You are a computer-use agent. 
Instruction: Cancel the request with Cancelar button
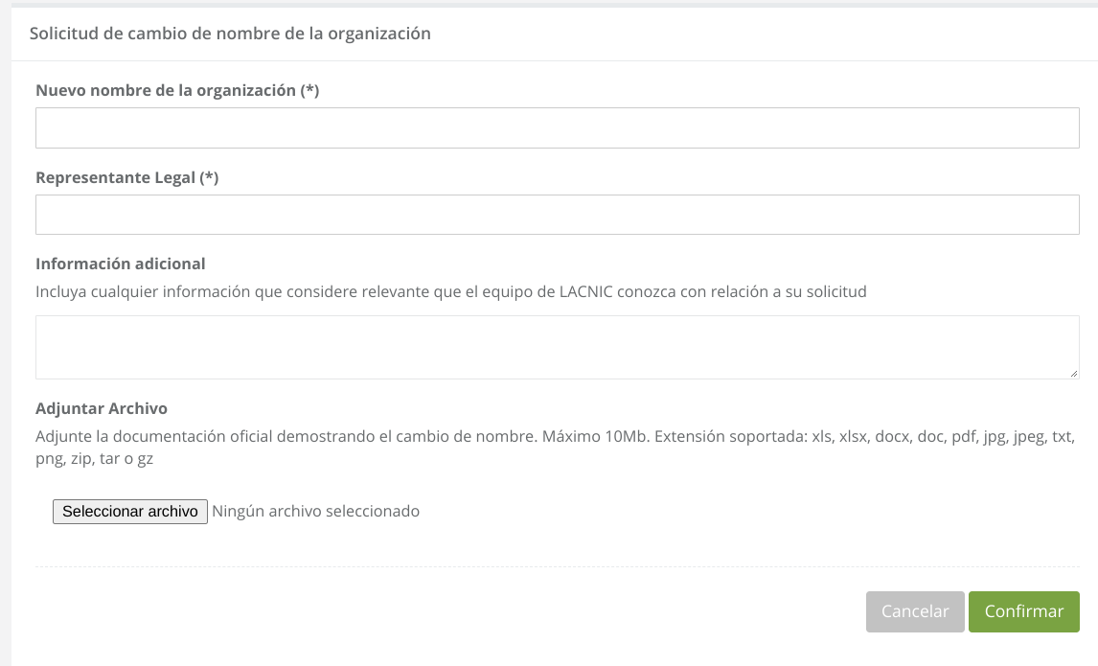[x=914, y=611]
